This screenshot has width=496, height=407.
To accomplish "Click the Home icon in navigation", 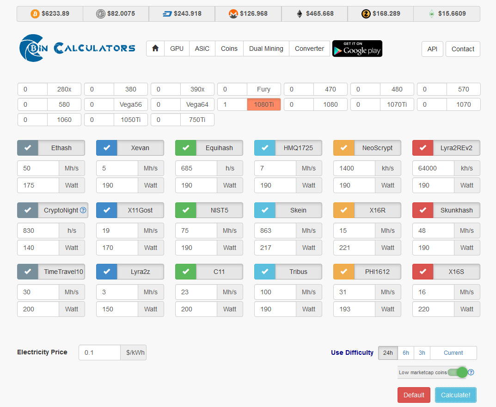I will pyautogui.click(x=155, y=49).
